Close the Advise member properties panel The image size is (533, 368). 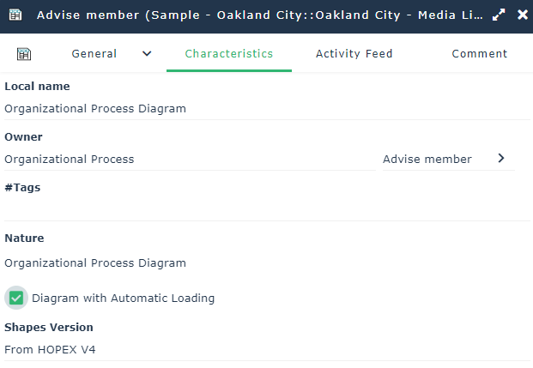(522, 15)
